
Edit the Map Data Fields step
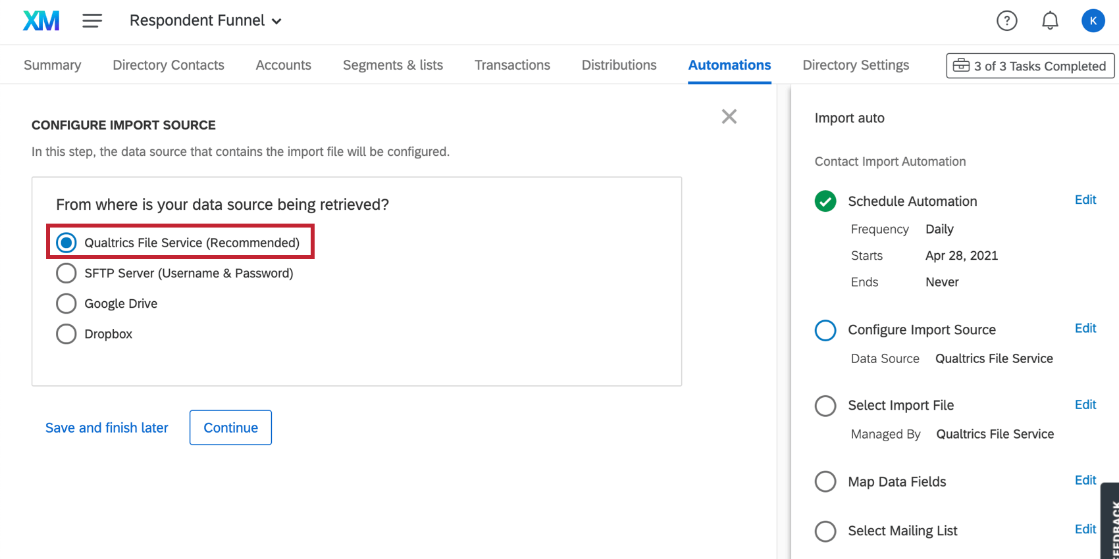point(1085,480)
